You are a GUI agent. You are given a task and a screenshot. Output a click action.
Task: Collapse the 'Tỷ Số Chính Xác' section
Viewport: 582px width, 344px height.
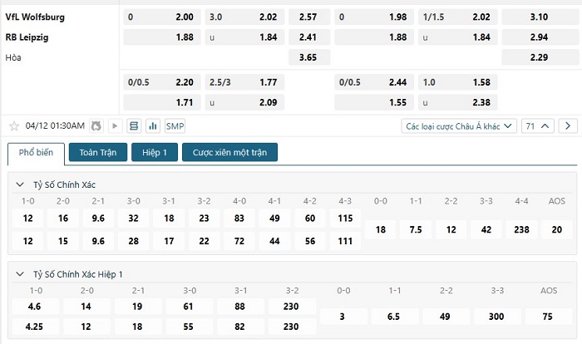[x=20, y=184]
